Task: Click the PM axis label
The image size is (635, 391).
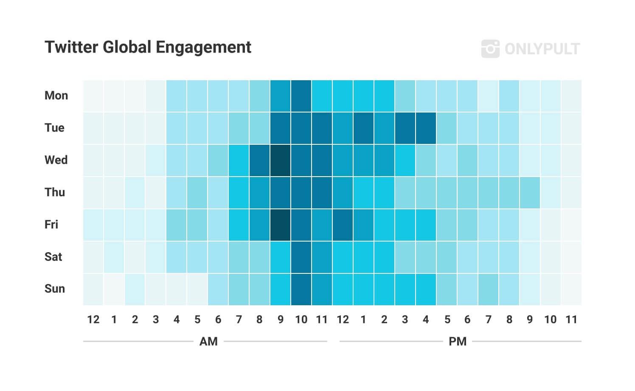Action: (458, 342)
